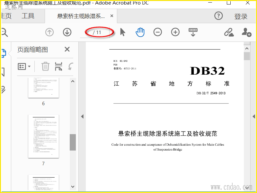Zoom out with the minus button
The height and width of the screenshot is (193, 257).
coord(158,32)
